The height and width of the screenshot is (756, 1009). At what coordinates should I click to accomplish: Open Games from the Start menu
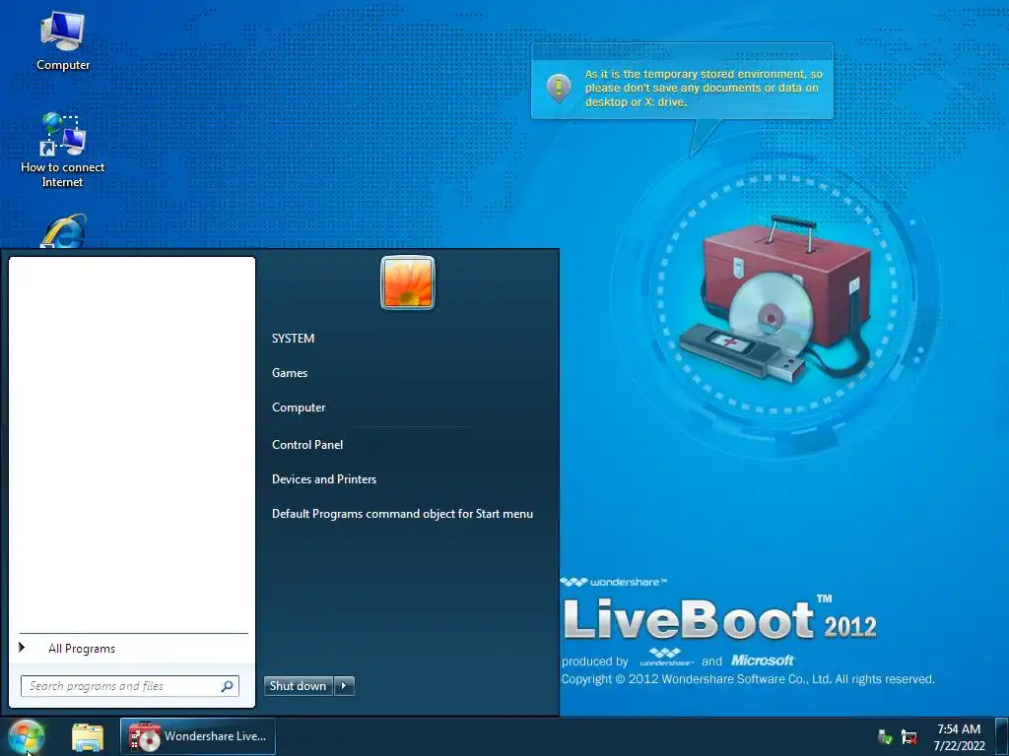(x=290, y=373)
